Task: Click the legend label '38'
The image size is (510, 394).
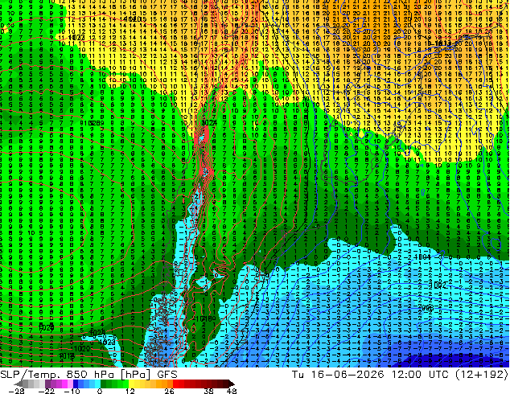Action: (x=208, y=391)
